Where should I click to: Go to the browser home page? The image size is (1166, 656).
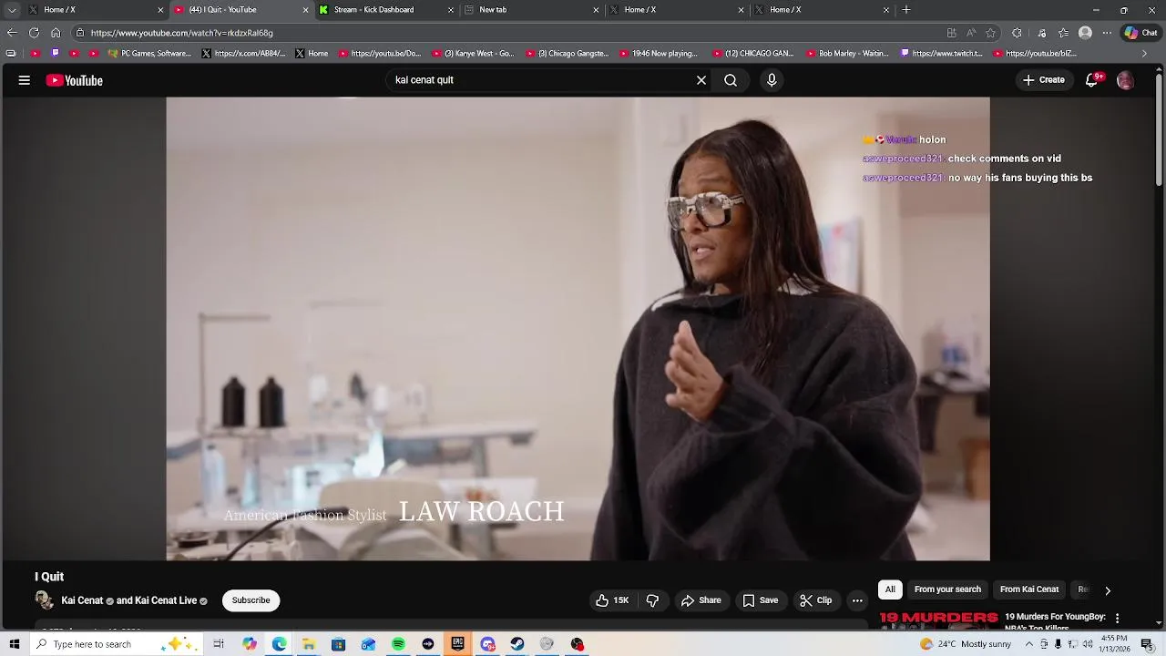pos(56,33)
